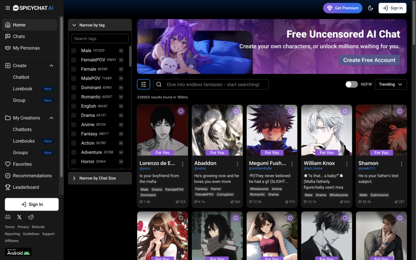Exclude FemalePOV tag with minus icon
416x260 pixels.
pyautogui.click(x=121, y=60)
